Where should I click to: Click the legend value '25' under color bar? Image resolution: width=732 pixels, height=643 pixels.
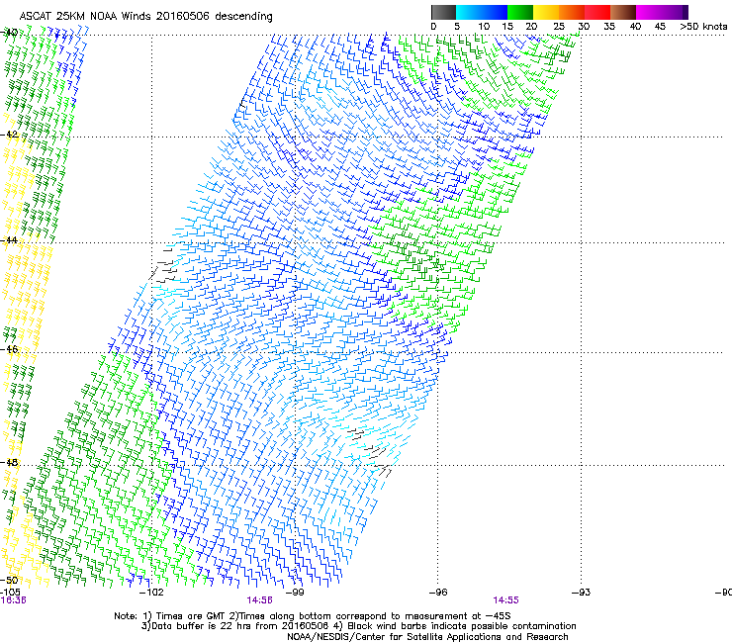click(x=559, y=26)
